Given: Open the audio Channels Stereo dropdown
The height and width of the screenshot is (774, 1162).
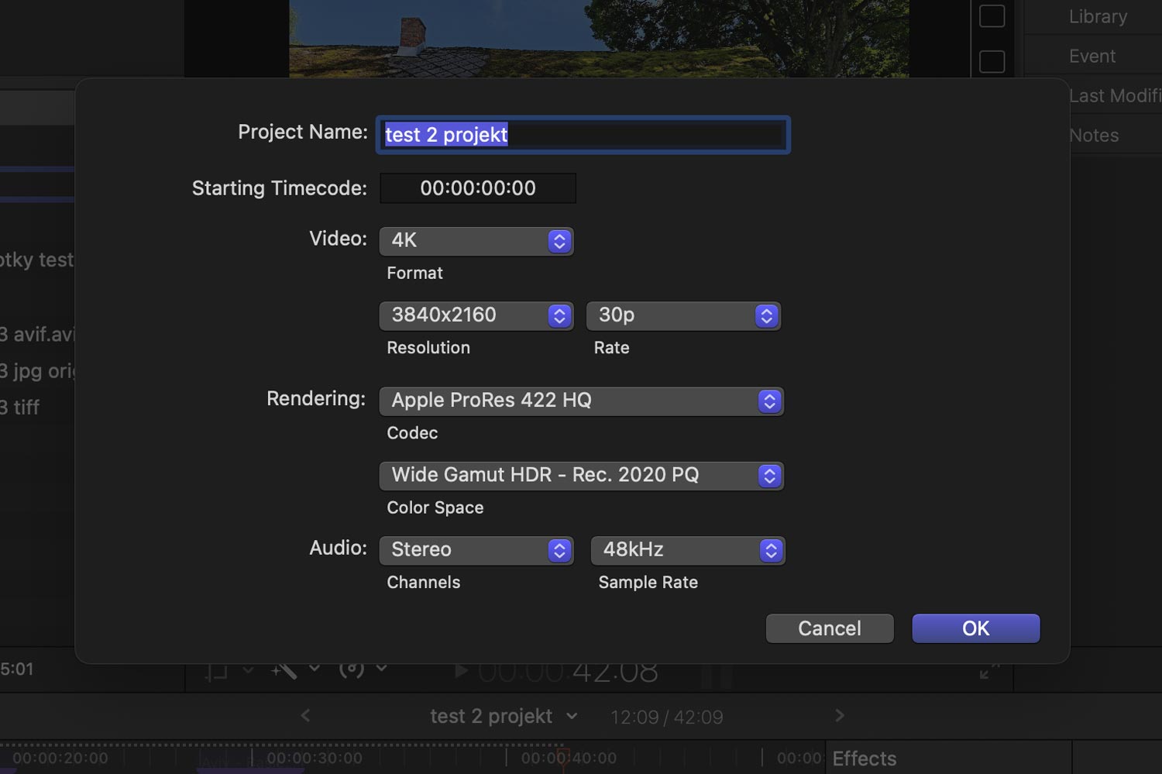Looking at the screenshot, I should [x=476, y=550].
